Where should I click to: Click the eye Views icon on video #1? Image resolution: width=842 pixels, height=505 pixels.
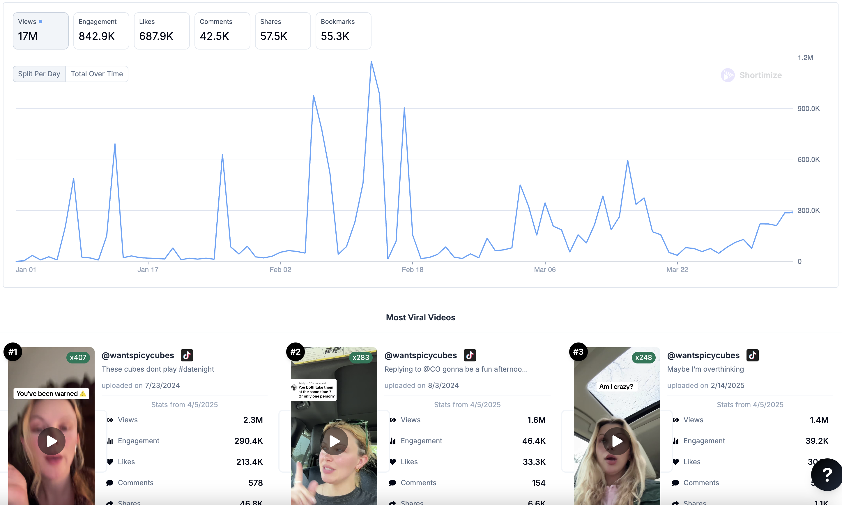pos(110,420)
